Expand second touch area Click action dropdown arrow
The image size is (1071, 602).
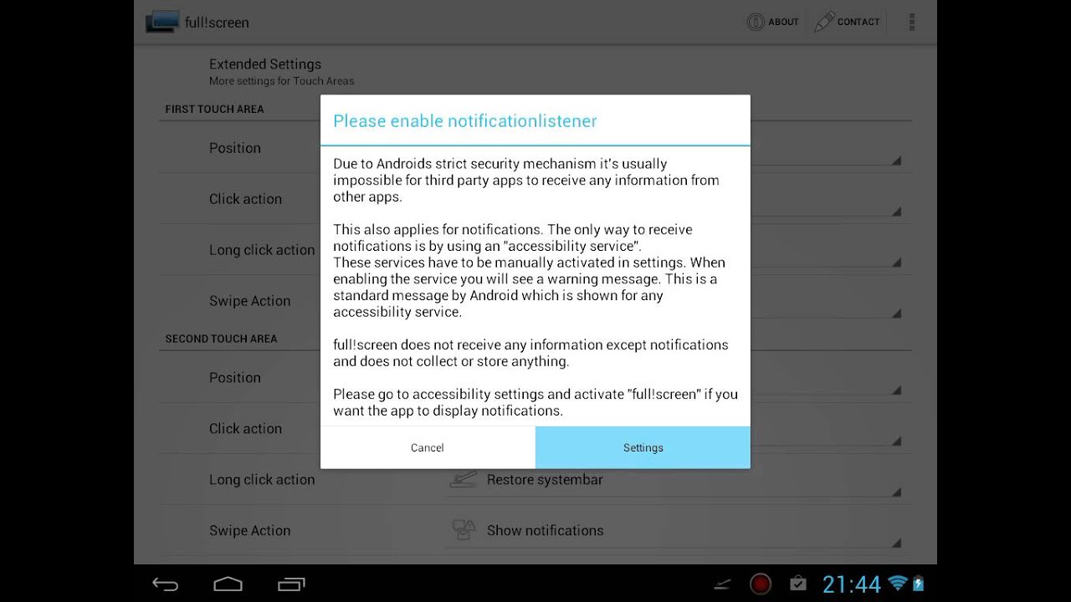[x=896, y=441]
